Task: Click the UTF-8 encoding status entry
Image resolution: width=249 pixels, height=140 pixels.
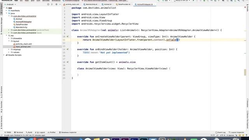Action: [x=222, y=135]
